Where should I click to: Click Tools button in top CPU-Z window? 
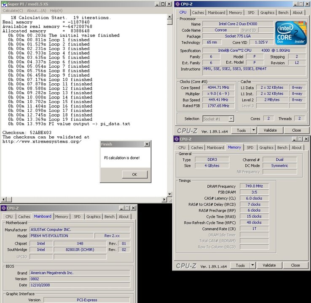[x=241, y=130]
